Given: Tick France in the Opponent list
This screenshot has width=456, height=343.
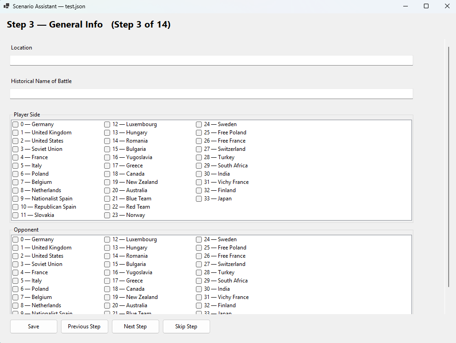Looking at the screenshot, I should pos(16,273).
